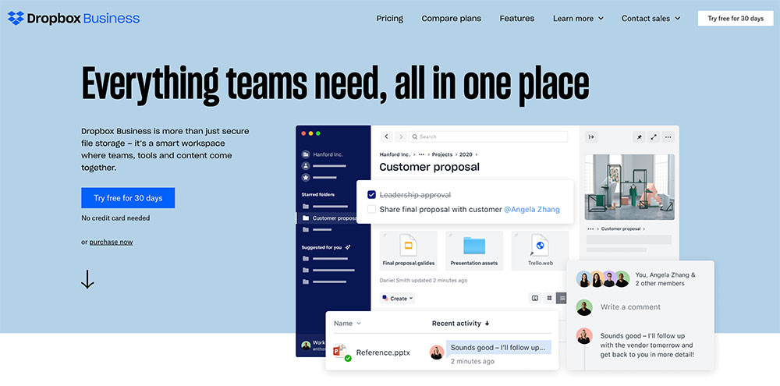Click blue Try free for 30 days button
The height and width of the screenshot is (386, 780).
(128, 198)
